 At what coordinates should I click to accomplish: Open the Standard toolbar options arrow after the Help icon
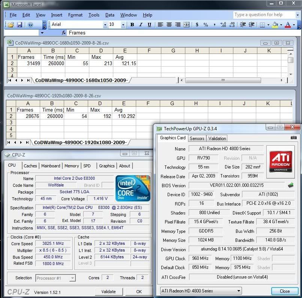(44, 25)
